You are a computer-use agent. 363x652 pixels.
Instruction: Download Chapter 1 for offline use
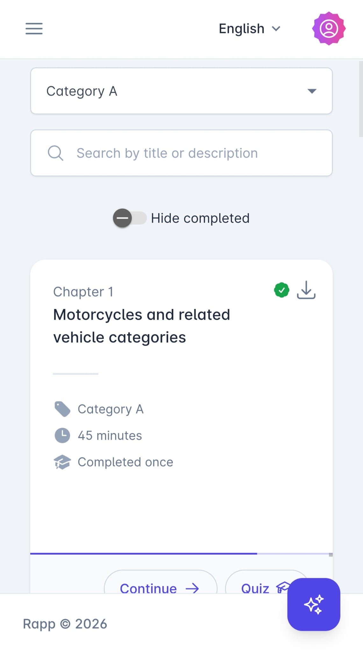[x=306, y=290]
